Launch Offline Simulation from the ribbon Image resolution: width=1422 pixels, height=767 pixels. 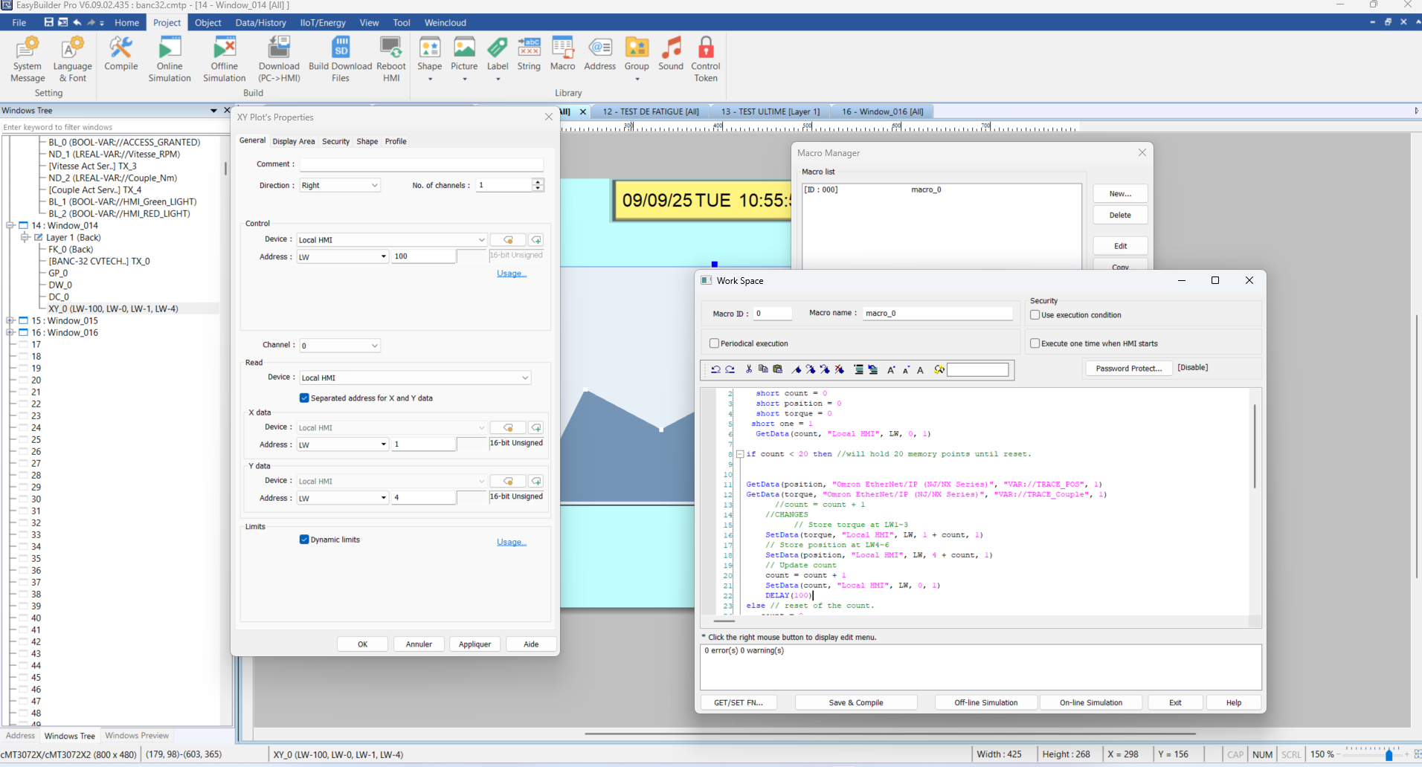(x=224, y=59)
